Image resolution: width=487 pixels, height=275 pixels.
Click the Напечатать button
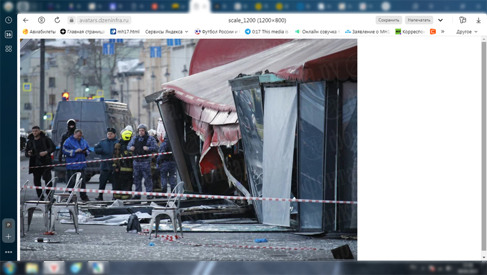(419, 20)
